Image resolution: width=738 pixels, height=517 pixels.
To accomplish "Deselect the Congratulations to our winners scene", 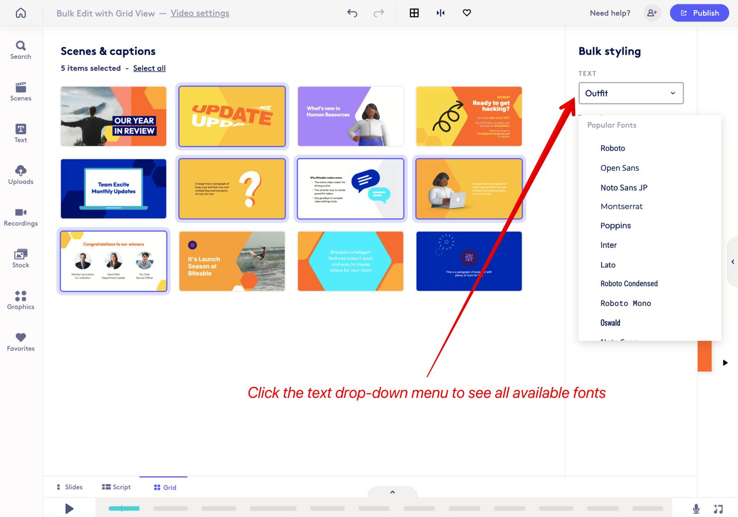I will click(113, 261).
